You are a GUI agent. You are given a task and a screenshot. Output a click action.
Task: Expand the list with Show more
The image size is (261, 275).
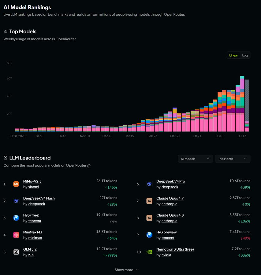(127, 270)
